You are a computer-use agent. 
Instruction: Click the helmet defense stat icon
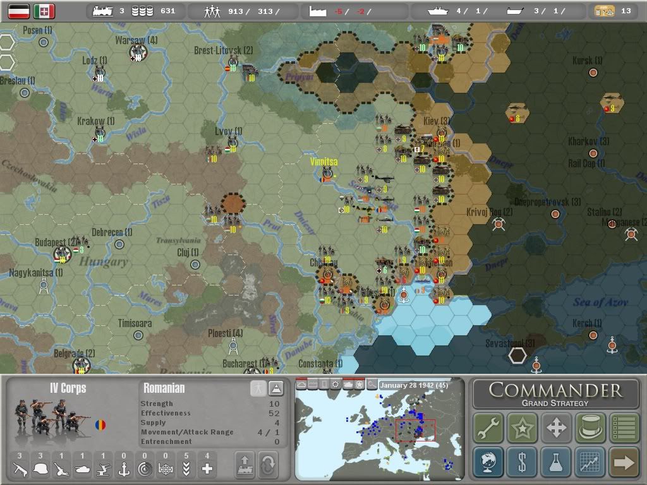40,469
